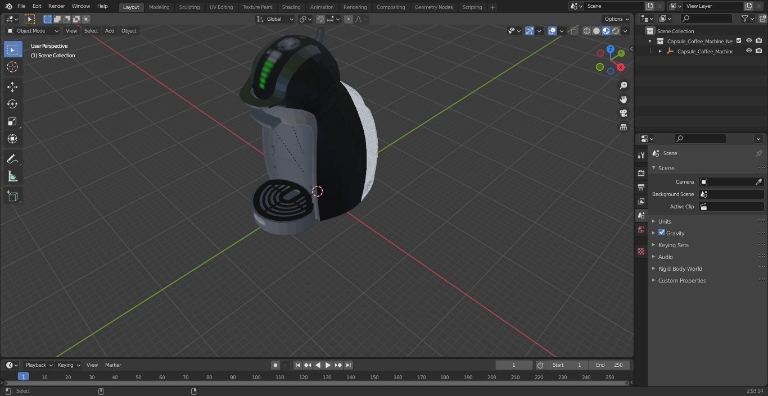
Task: Uncheck Capsule_Coffee_Machine_Nes collection exclude checkbox
Action: 739,41
